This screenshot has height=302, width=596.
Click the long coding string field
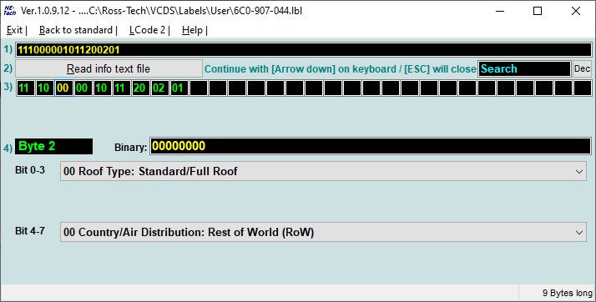[x=303, y=50]
